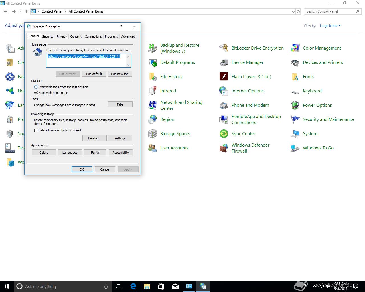Open RemoteApp and Desktop Connections icon
Image resolution: width=365 pixels, height=292 pixels.
point(224,119)
